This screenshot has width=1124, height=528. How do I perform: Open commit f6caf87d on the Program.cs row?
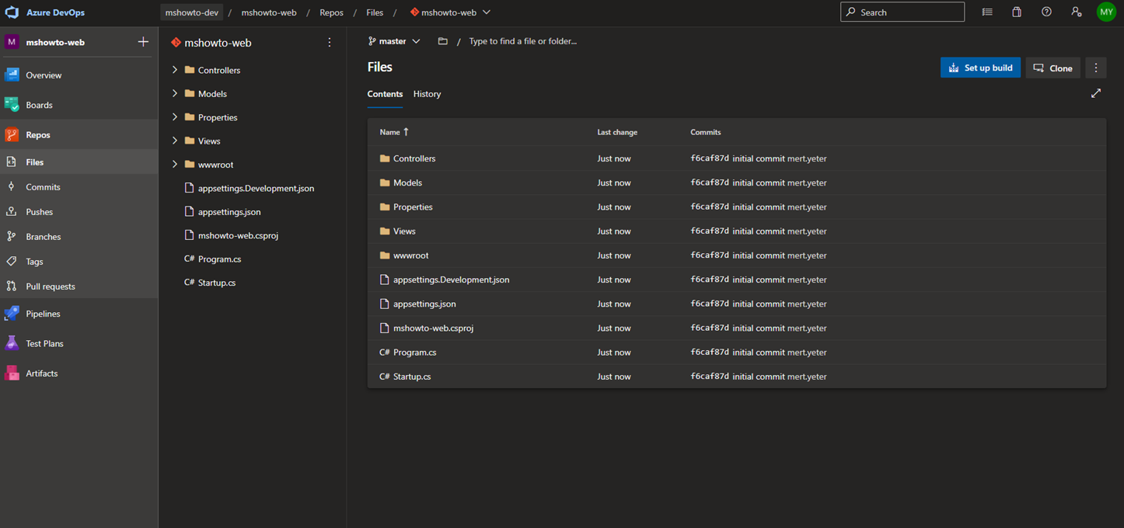point(710,353)
